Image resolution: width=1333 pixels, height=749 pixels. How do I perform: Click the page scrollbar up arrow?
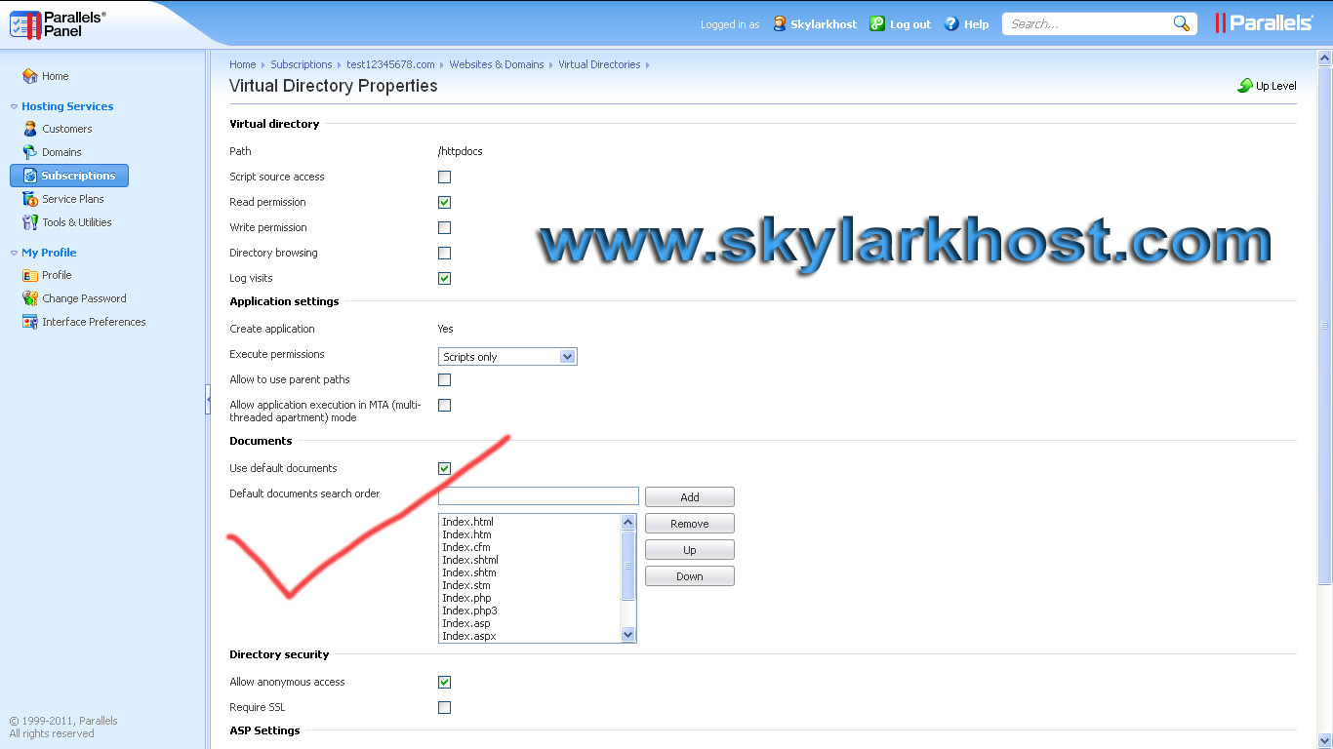pyautogui.click(x=1324, y=59)
